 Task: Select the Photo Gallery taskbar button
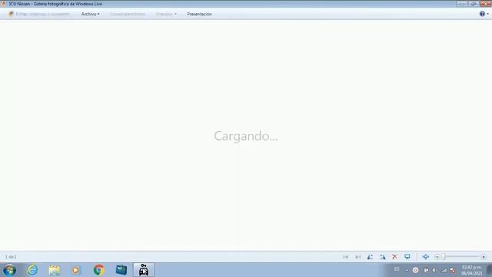click(144, 270)
